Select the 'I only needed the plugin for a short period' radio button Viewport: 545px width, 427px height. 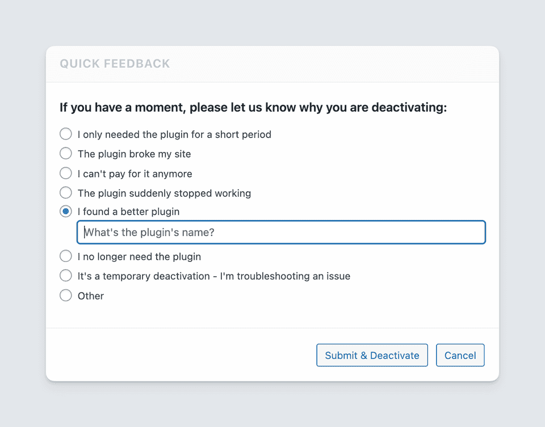66,134
